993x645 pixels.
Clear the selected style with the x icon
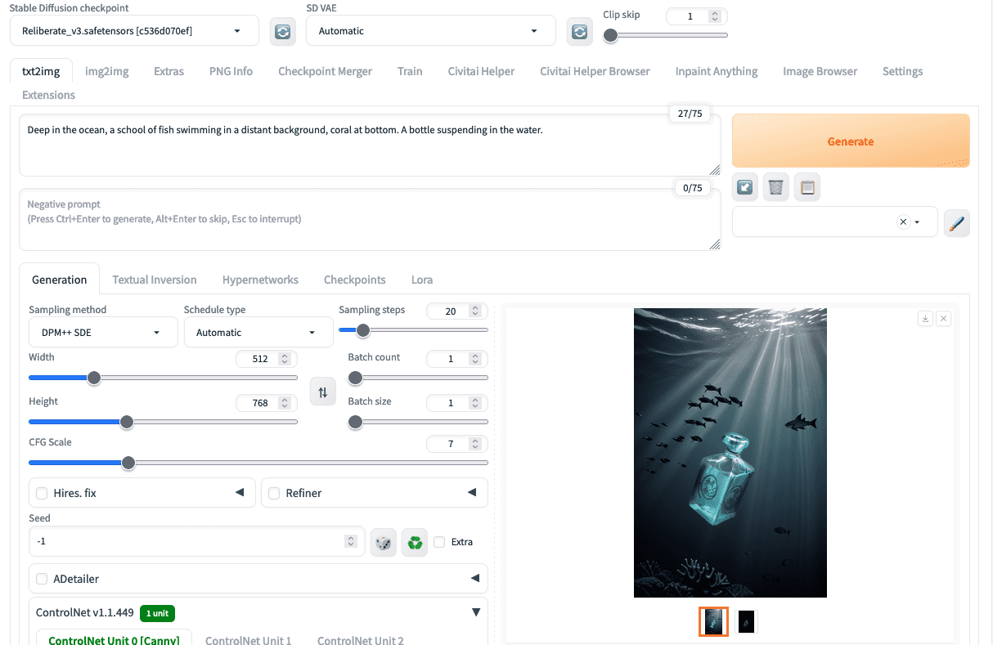pyautogui.click(x=903, y=222)
